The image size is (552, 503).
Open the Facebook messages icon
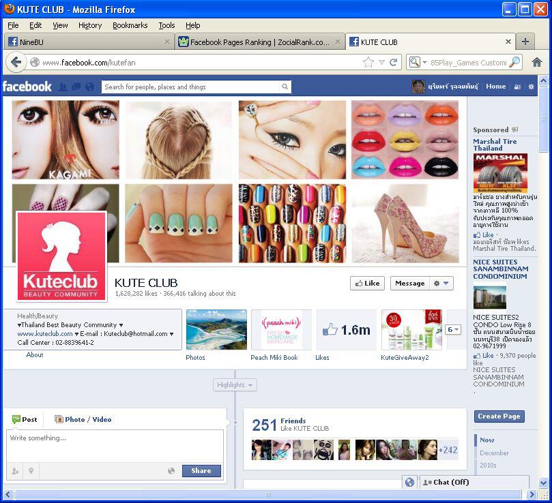pyautogui.click(x=76, y=87)
